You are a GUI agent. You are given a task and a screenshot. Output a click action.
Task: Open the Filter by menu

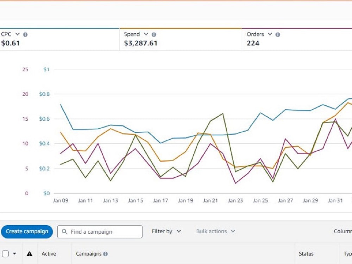pos(166,231)
